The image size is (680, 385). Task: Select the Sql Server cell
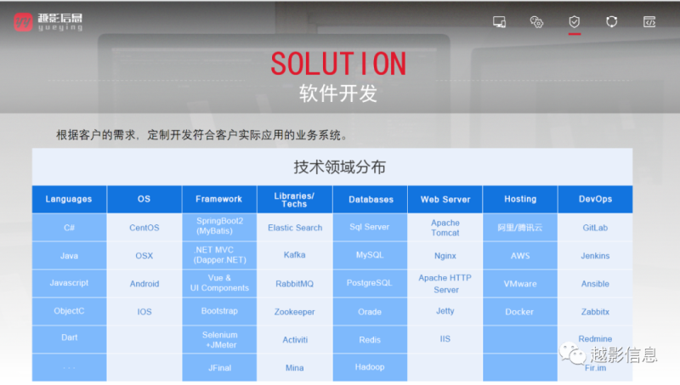tap(370, 227)
